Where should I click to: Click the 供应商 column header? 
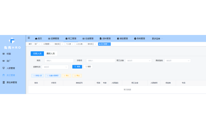pyautogui.click(x=168, y=83)
